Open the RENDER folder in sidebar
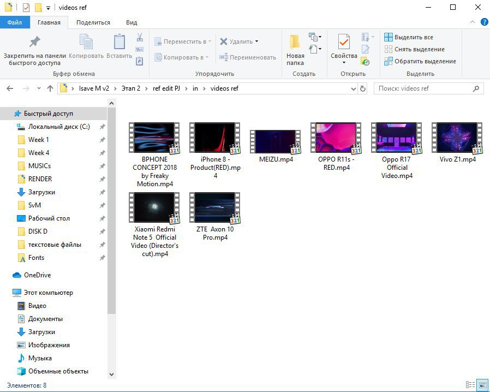The image size is (490, 392). (x=34, y=179)
